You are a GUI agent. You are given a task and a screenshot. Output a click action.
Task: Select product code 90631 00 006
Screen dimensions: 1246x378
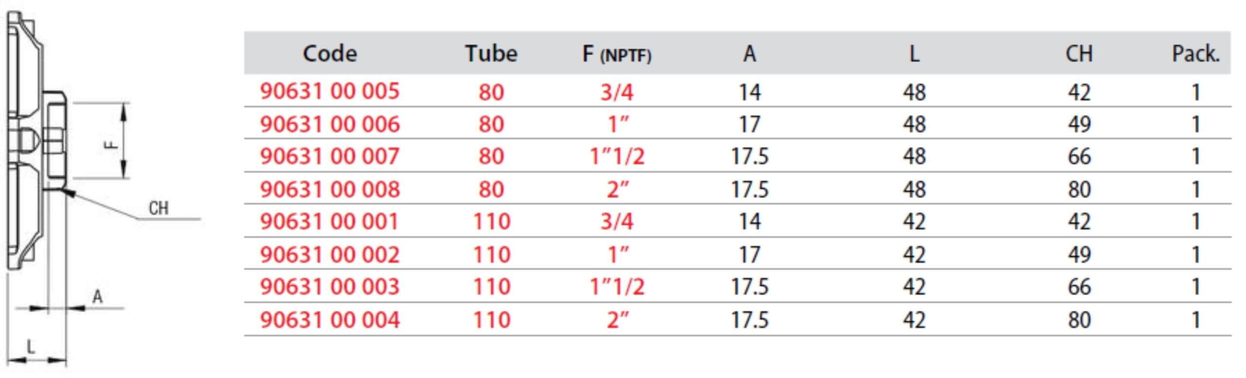pos(330,124)
